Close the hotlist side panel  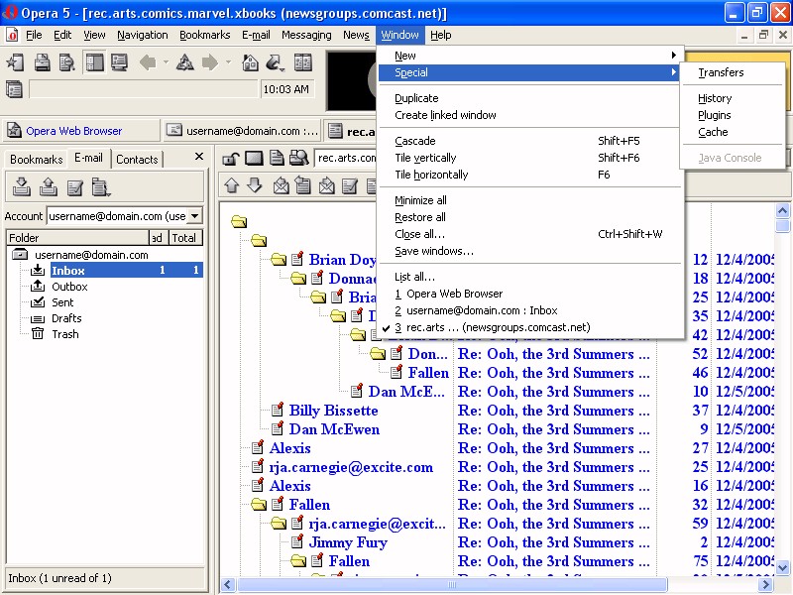pos(199,157)
